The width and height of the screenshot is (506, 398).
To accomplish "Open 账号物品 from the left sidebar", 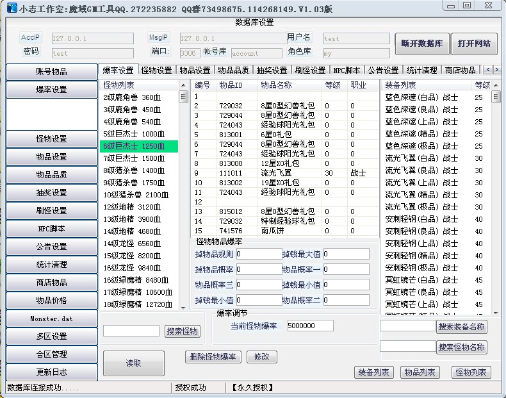I will coord(51,72).
